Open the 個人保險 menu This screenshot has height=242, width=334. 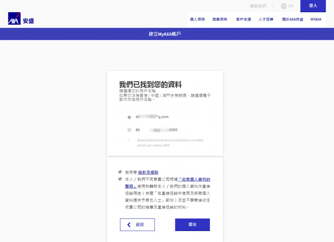(197, 19)
